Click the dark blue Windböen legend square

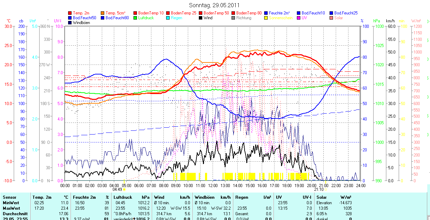[x=70, y=23]
